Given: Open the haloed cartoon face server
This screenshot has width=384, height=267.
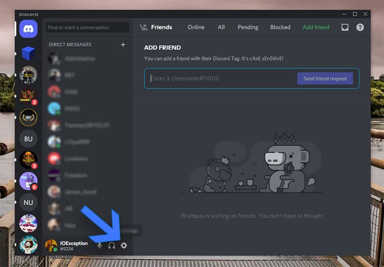Looking at the screenshot, I should pyautogui.click(x=28, y=245).
